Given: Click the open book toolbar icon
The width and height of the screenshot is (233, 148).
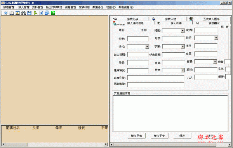Looking at the screenshot, I should coord(12,13).
